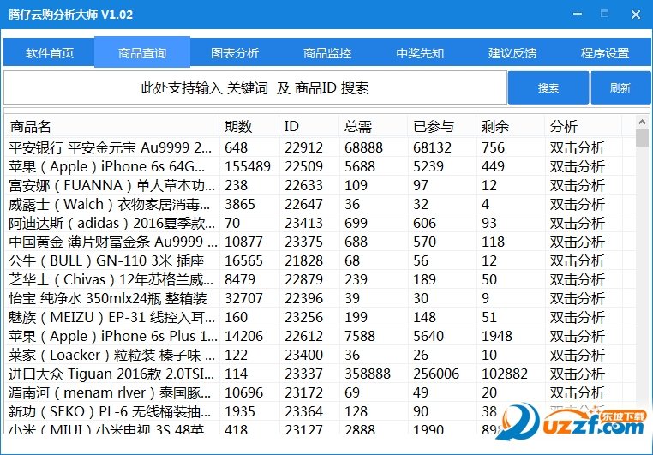Screen dimensions: 653x455
Task: Click 双击分析 in the Tiguan row
Action: pos(578,374)
